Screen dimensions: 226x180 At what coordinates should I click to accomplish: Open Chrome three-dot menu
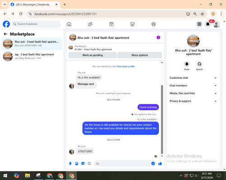221,14
